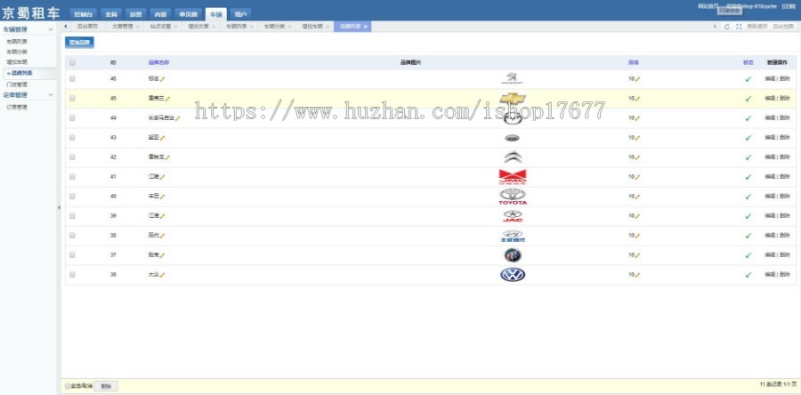The height and width of the screenshot is (395, 801).
Task: Click the Toyota logo thumbnail
Action: coord(513,197)
